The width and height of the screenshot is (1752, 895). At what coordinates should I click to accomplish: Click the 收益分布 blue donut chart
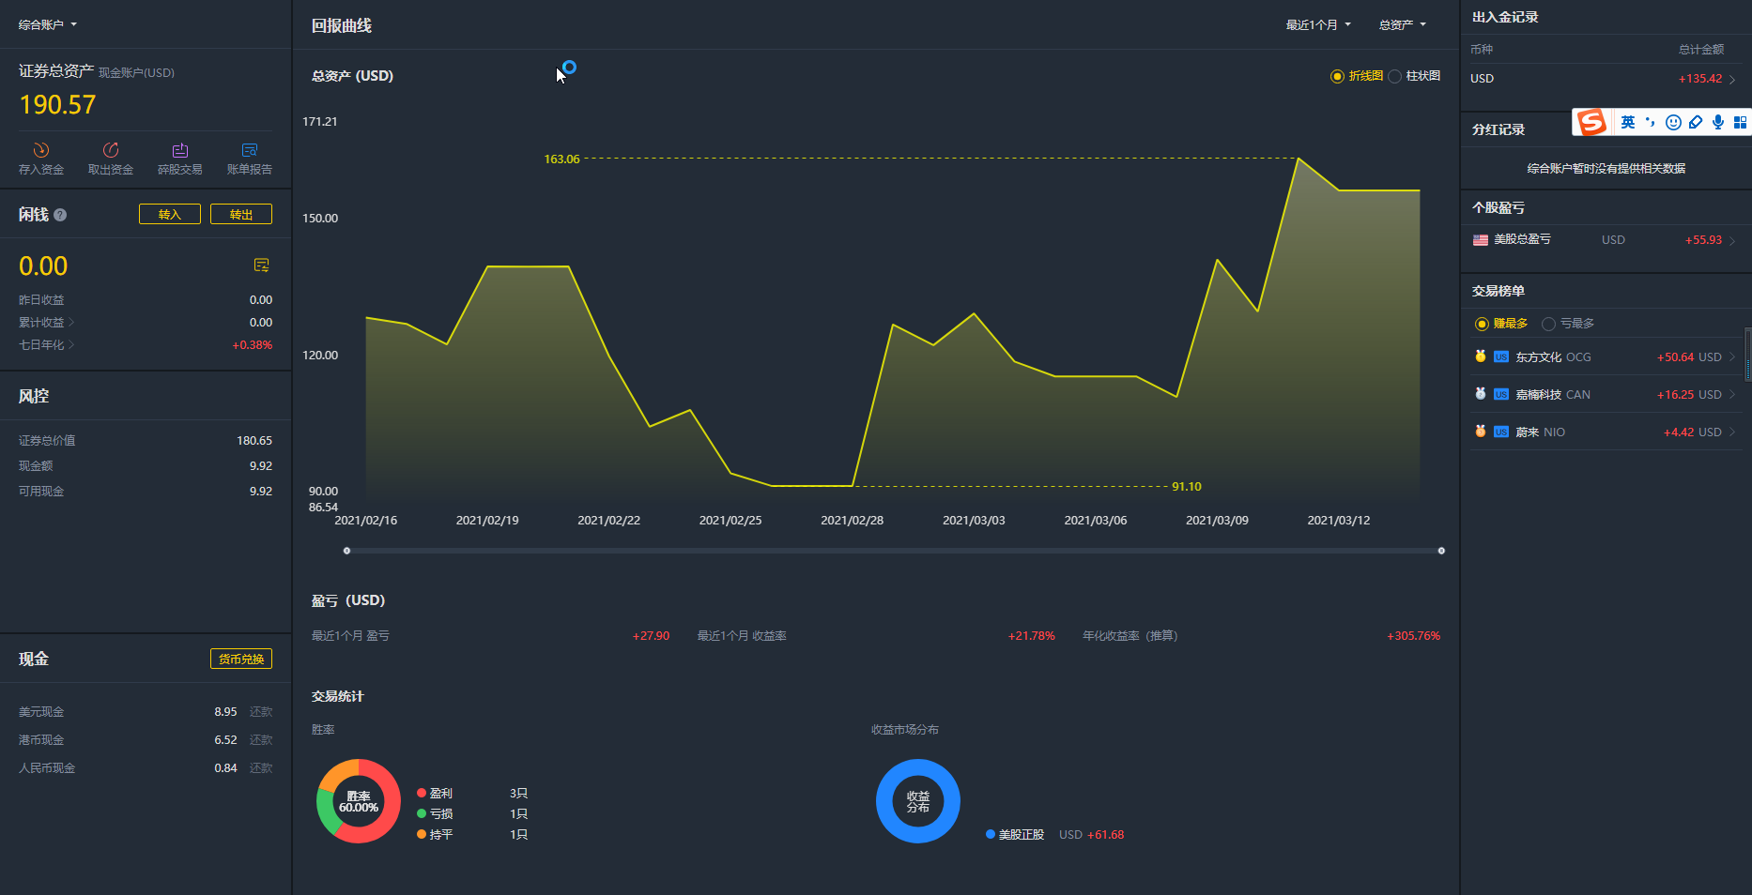coord(918,801)
